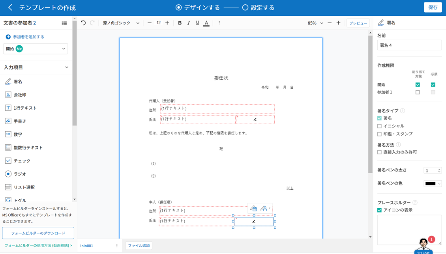Toggle the 署名 signature type checkbox
Image resolution: width=446 pixels, height=254 pixels.
pyautogui.click(x=379, y=118)
